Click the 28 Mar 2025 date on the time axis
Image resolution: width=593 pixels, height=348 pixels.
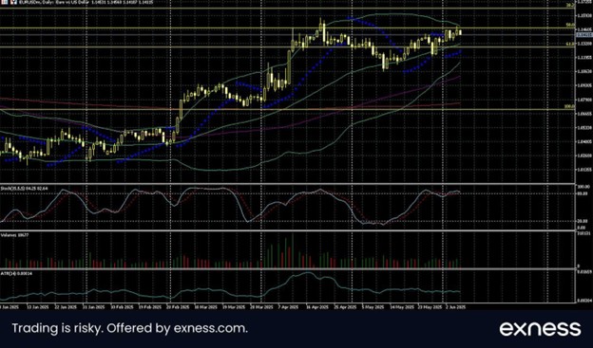click(x=261, y=307)
